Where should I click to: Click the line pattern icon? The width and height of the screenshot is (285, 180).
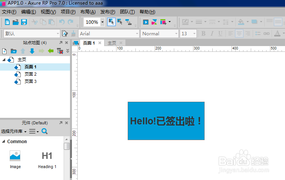click(212, 22)
